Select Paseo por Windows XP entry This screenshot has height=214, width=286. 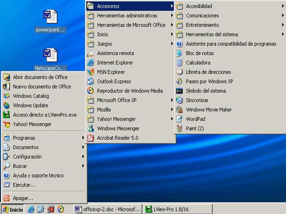(x=230, y=81)
